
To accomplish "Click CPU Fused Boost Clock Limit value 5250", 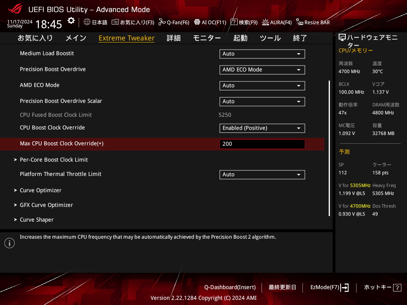I will (225, 115).
